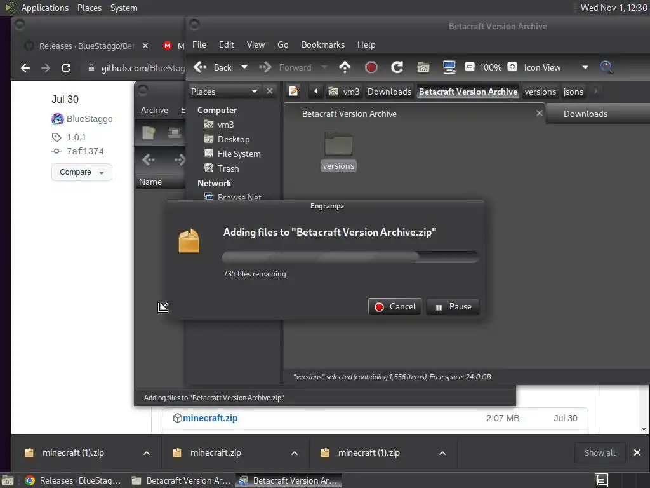The image size is (650, 488).
Task: Go to Downloads in the path bar
Action: click(x=389, y=91)
